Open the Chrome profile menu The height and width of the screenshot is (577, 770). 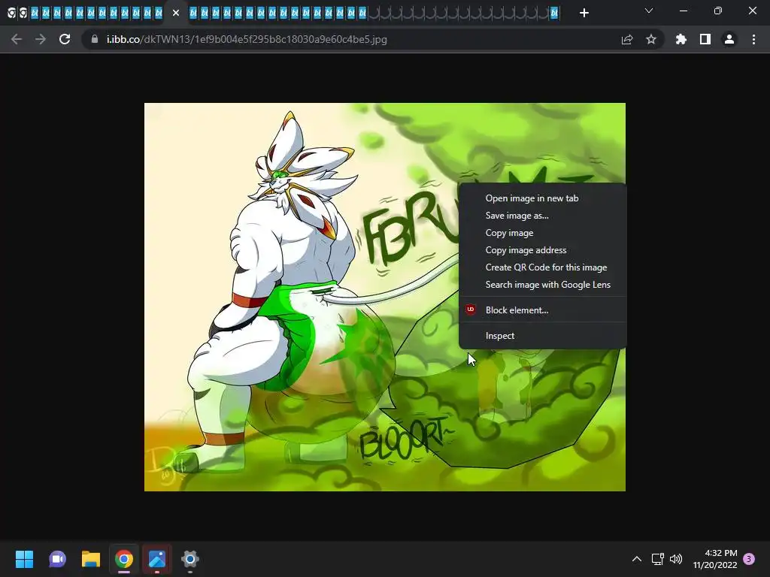(x=729, y=39)
